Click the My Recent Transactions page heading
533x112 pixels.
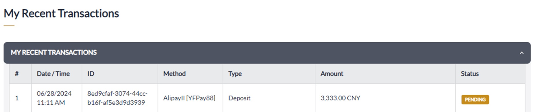tap(61, 14)
